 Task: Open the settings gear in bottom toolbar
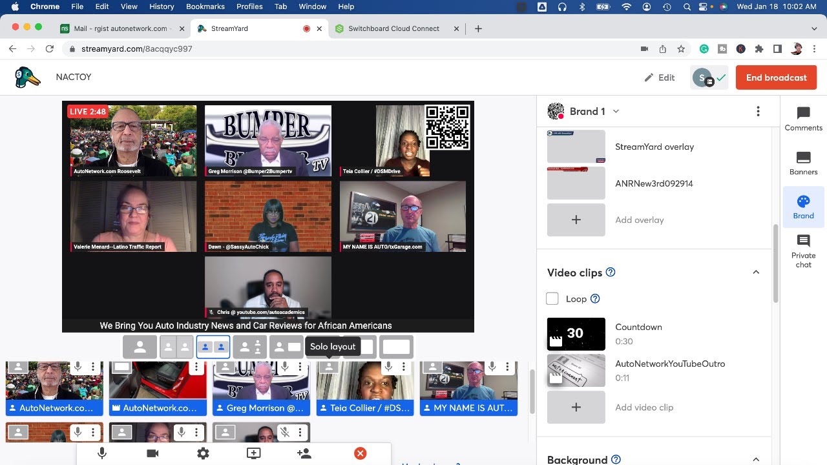coord(203,453)
